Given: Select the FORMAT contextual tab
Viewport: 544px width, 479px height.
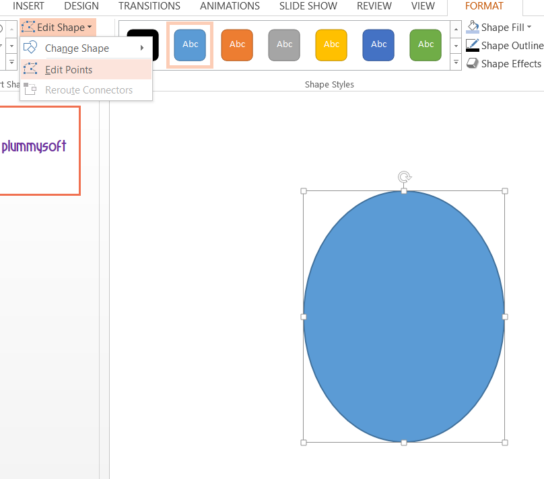Looking at the screenshot, I should [484, 6].
